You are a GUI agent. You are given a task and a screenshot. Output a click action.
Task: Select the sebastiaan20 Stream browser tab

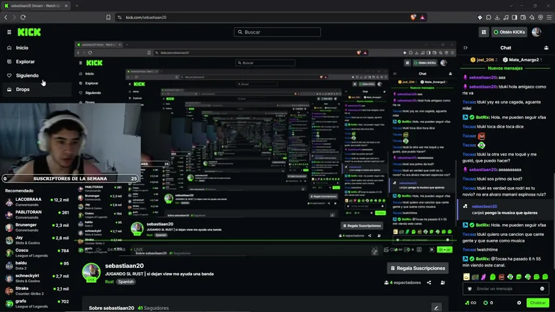click(x=35, y=6)
